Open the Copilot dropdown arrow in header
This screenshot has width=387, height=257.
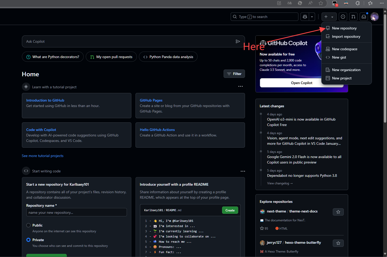[312, 17]
